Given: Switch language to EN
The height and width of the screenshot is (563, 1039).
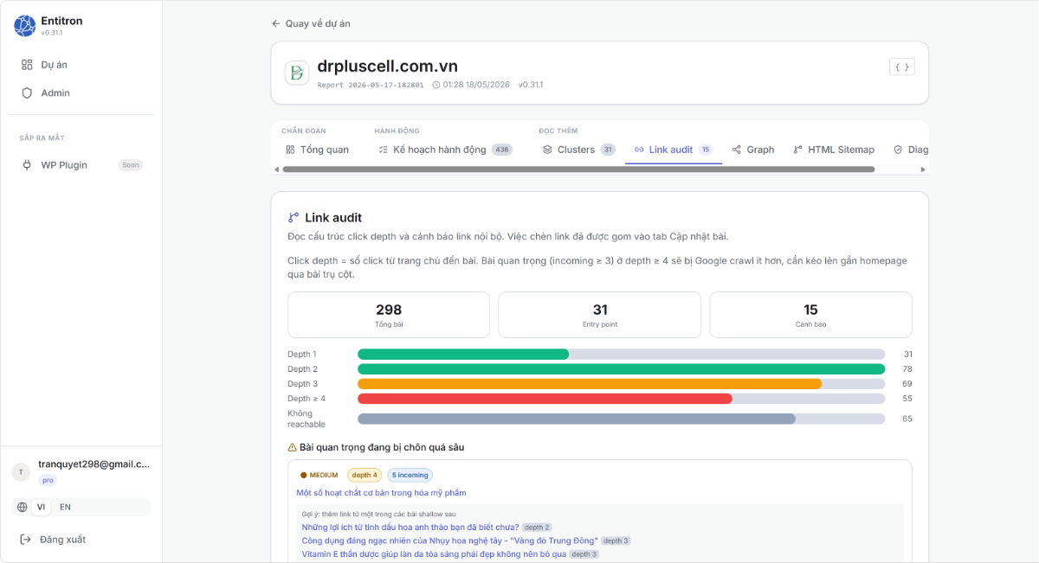Looking at the screenshot, I should 65,507.
